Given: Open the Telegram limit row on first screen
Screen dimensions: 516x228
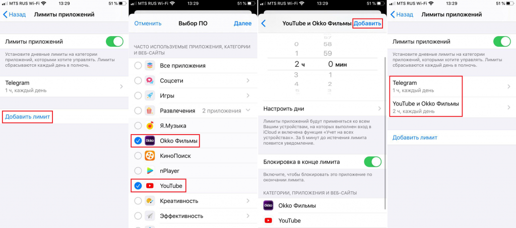Looking at the screenshot, I should tap(64, 86).
